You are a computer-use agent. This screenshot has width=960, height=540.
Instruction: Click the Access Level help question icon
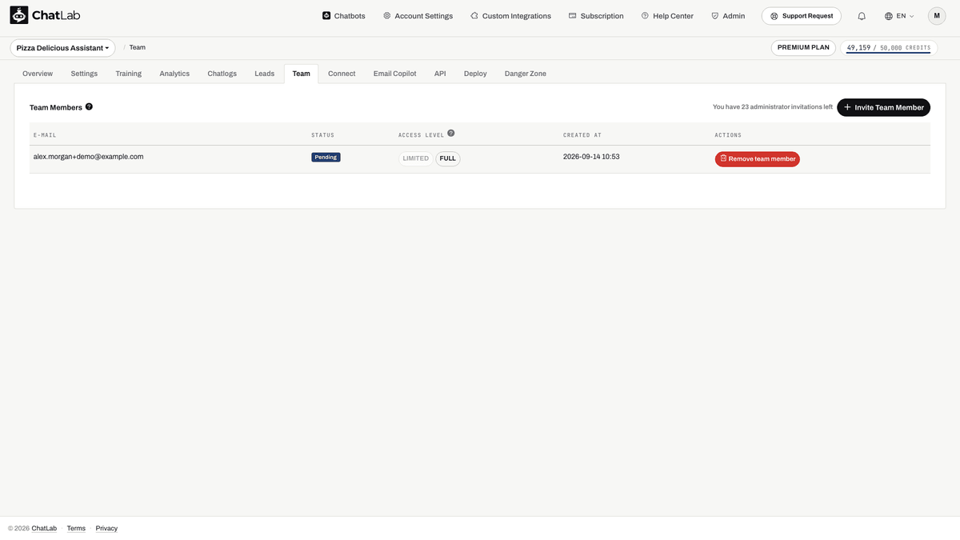451,134
